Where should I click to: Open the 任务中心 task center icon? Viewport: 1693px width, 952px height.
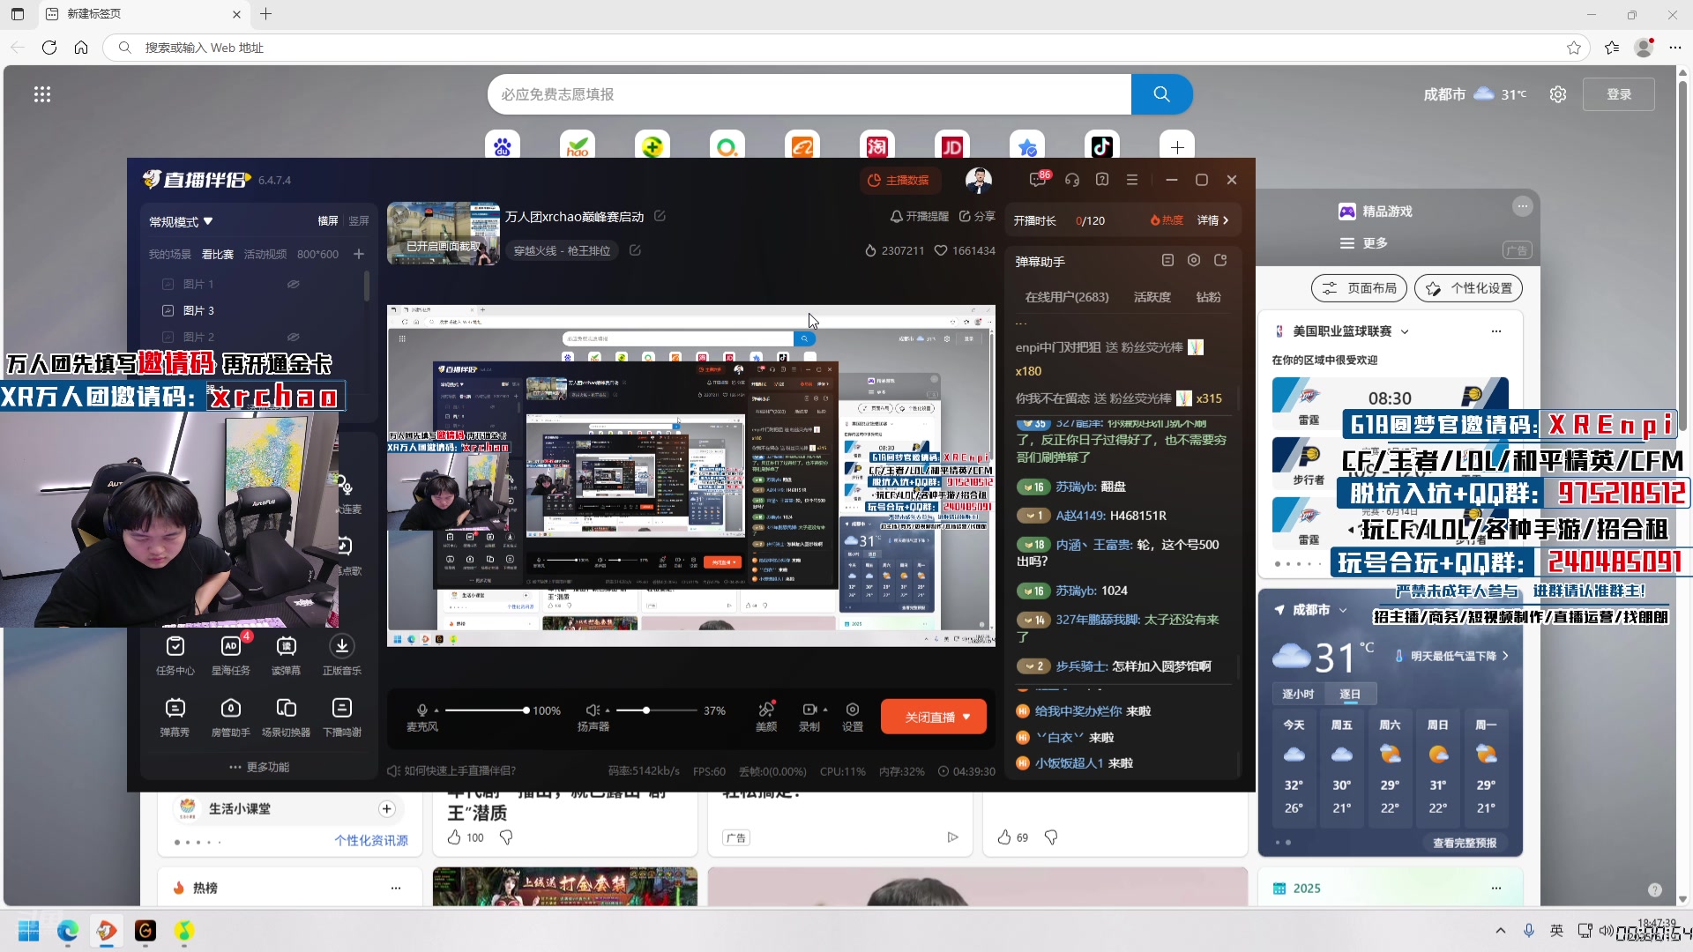tap(175, 647)
